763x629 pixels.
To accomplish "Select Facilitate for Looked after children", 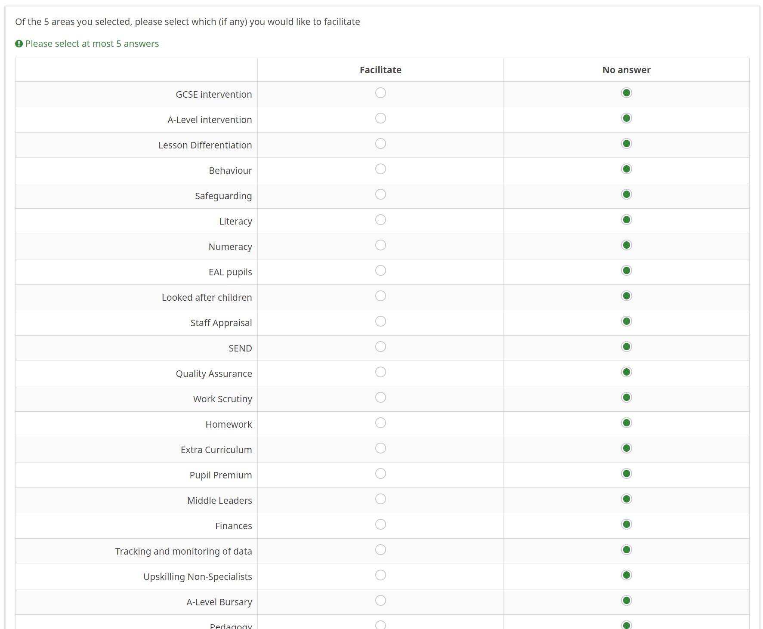I will point(380,296).
